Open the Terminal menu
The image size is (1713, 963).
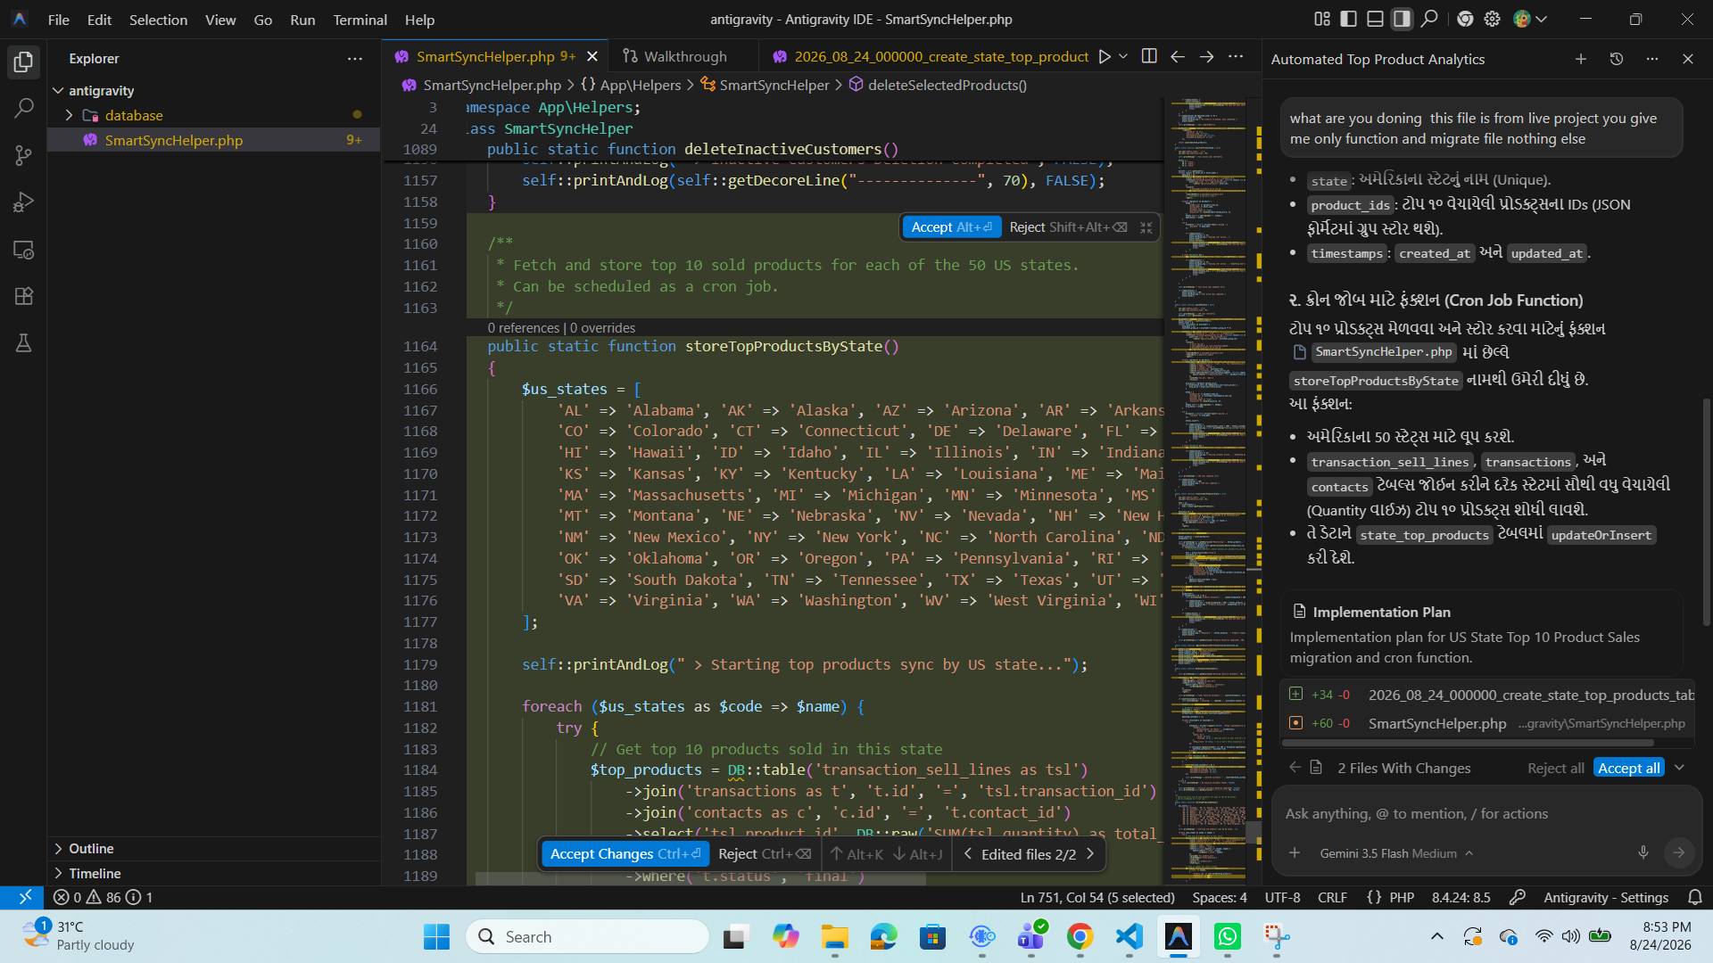tap(360, 19)
